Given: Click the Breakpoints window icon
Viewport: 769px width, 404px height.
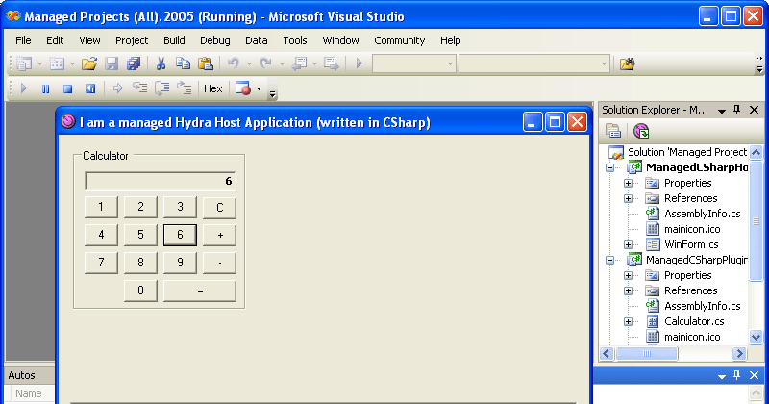Looking at the screenshot, I should [x=243, y=88].
